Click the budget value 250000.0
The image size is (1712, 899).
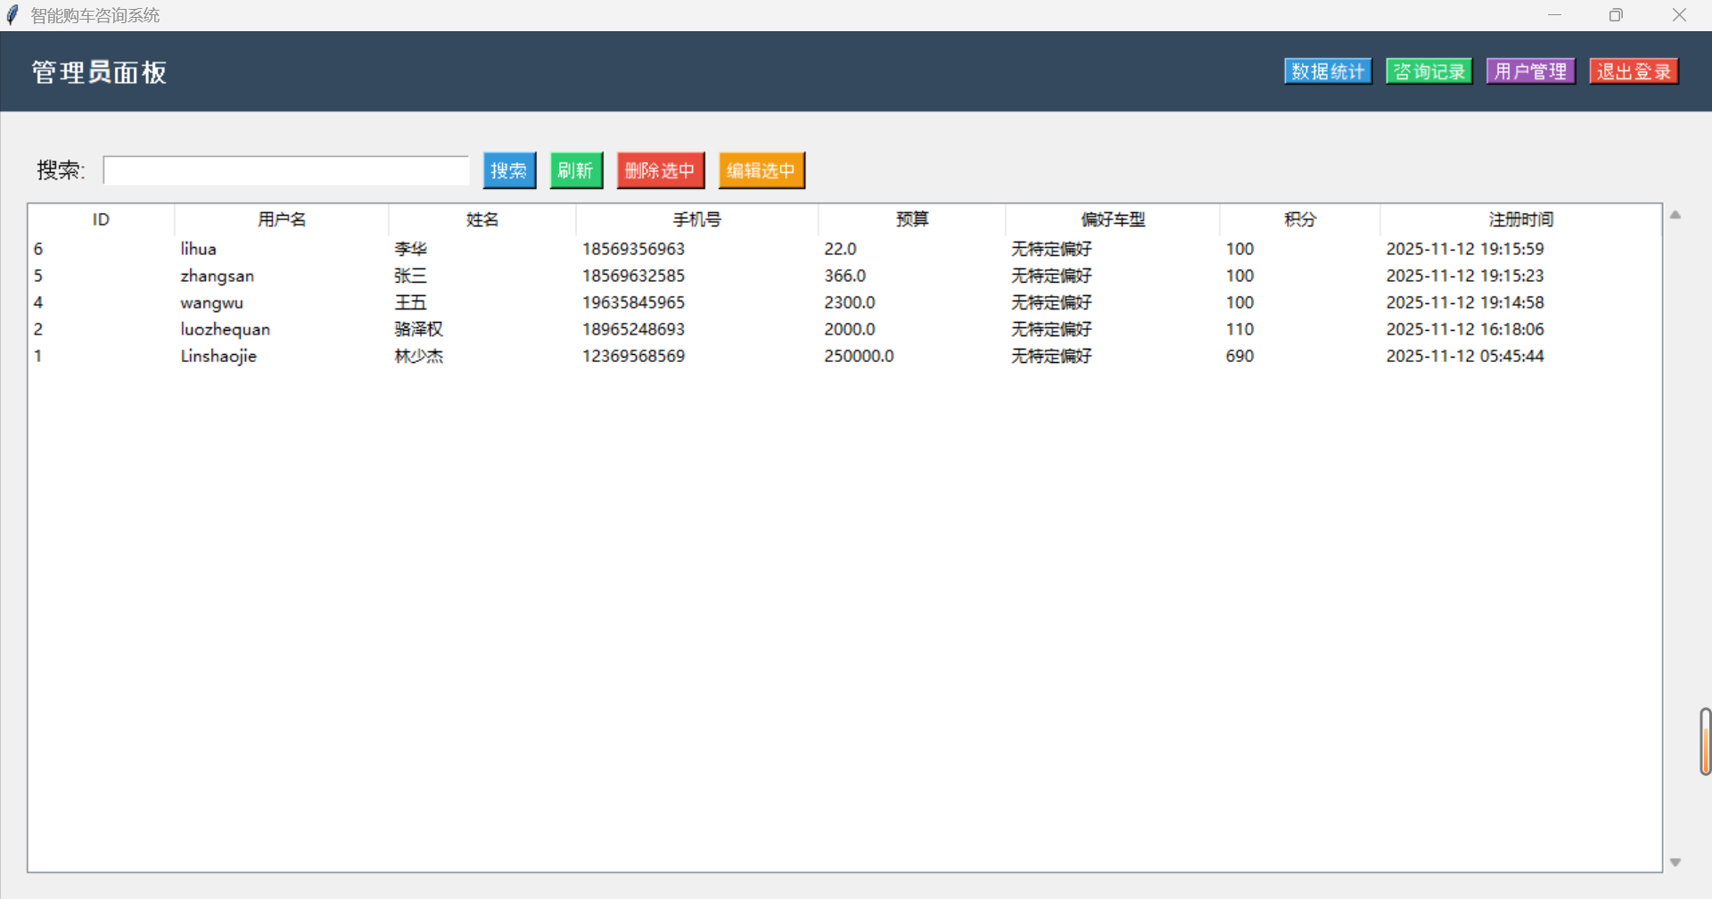coord(859,356)
